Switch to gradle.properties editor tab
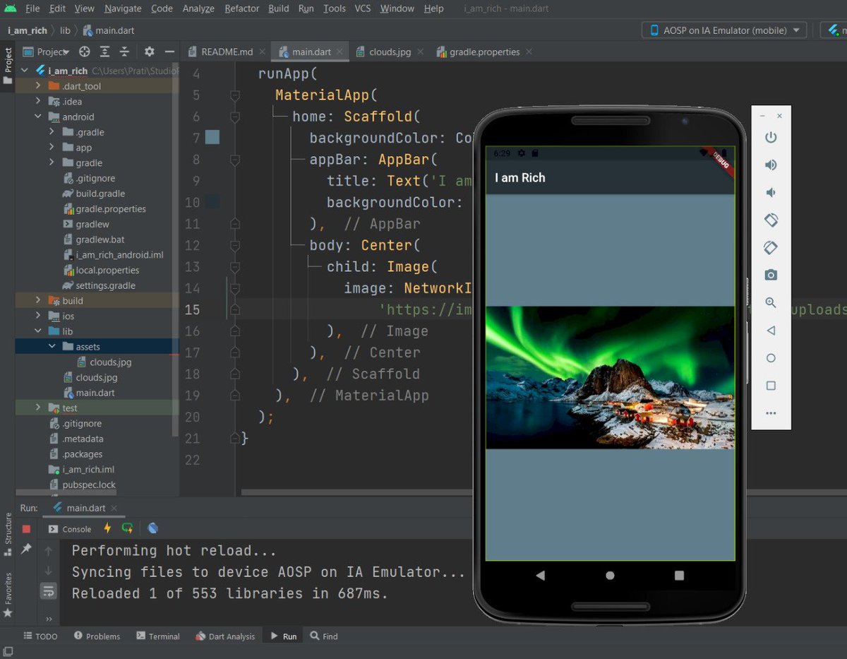 483,52
